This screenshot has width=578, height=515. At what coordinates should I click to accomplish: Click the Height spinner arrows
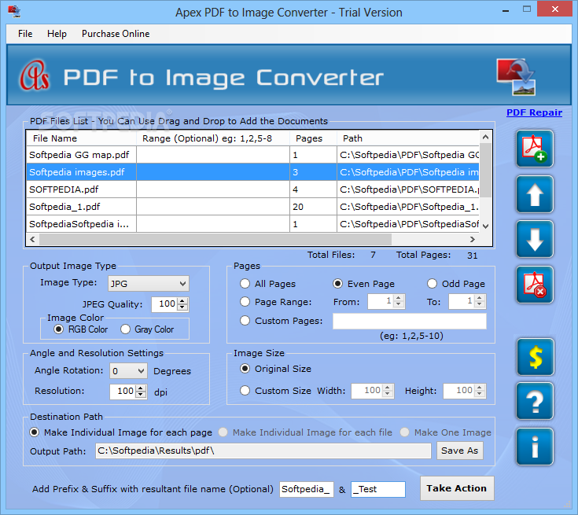480,391
